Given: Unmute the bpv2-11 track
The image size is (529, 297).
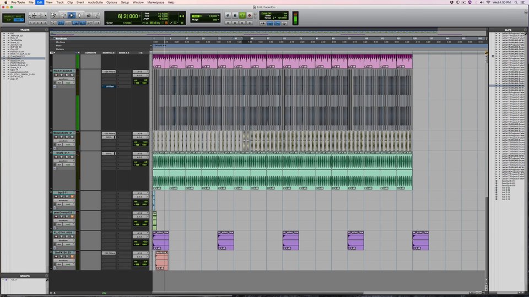Looking at the screenshot, I should 72,197.
